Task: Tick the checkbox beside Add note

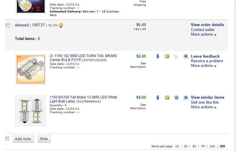Action: click(8, 139)
